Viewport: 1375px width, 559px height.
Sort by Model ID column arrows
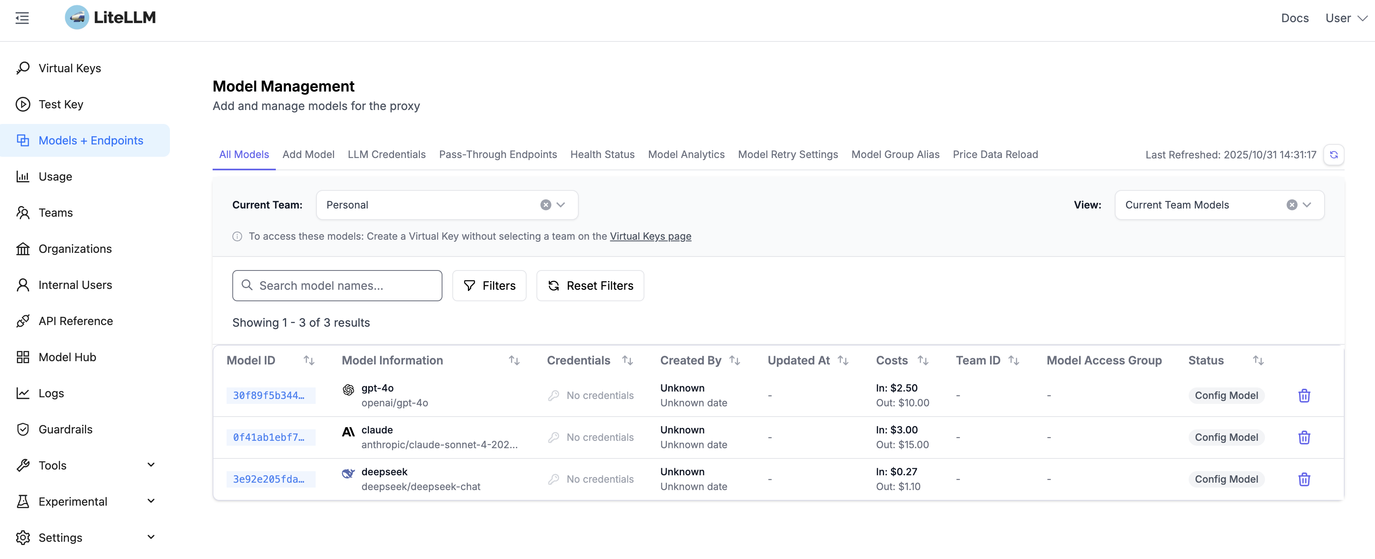(x=309, y=360)
